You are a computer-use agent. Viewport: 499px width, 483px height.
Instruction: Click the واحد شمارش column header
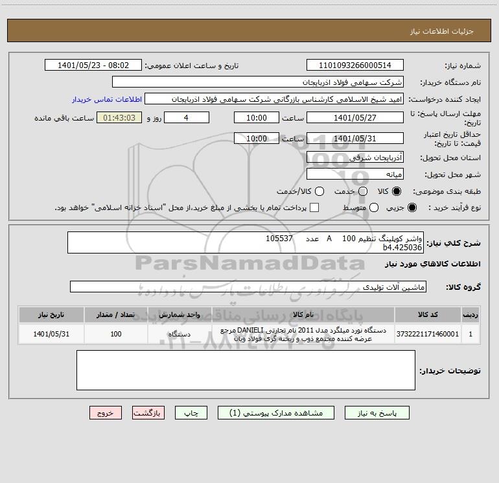(180, 314)
